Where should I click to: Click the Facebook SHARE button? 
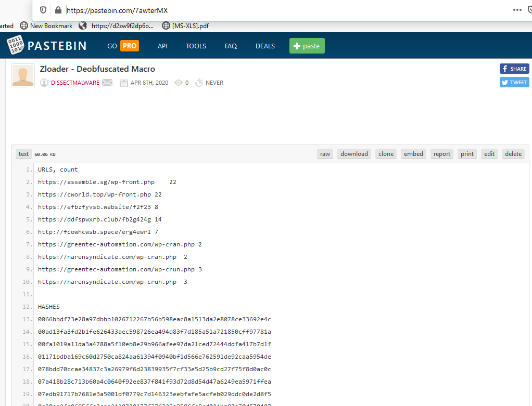[514, 69]
